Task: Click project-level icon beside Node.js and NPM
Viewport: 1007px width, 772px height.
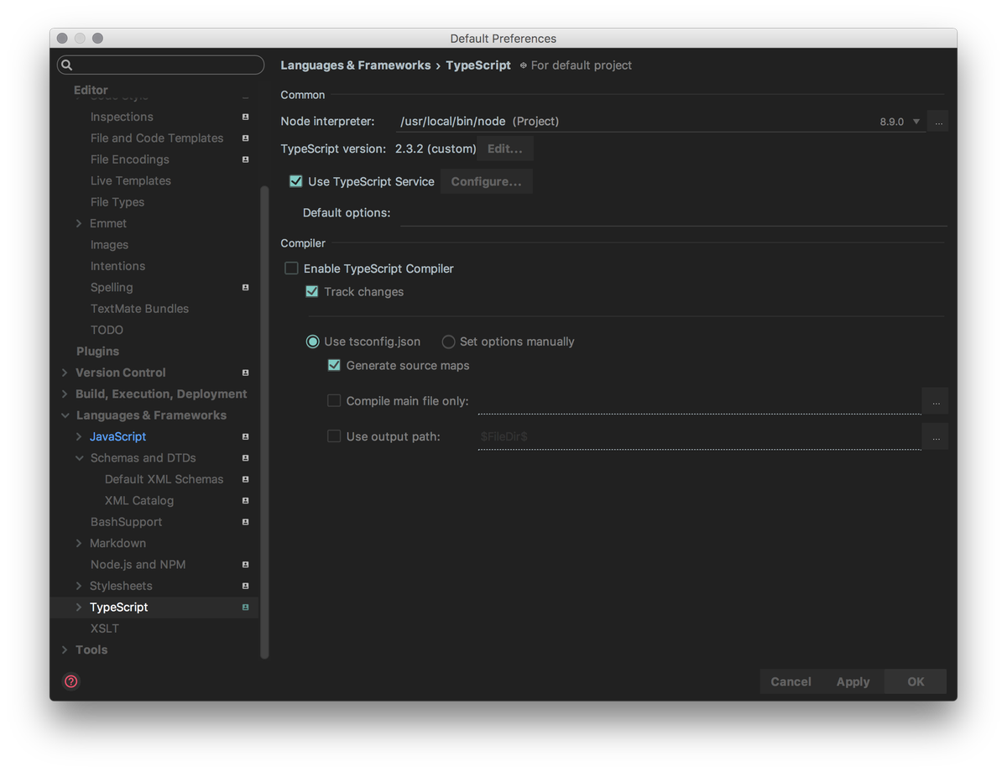Action: coord(245,565)
